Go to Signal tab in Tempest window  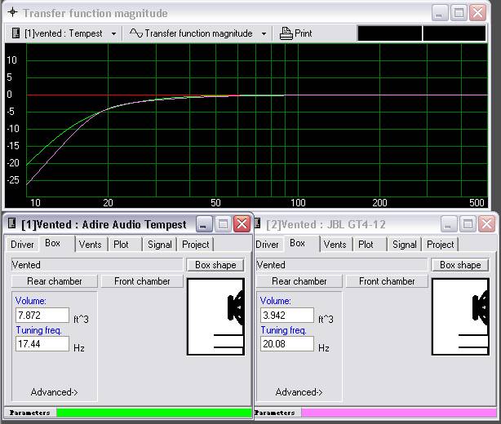(159, 245)
